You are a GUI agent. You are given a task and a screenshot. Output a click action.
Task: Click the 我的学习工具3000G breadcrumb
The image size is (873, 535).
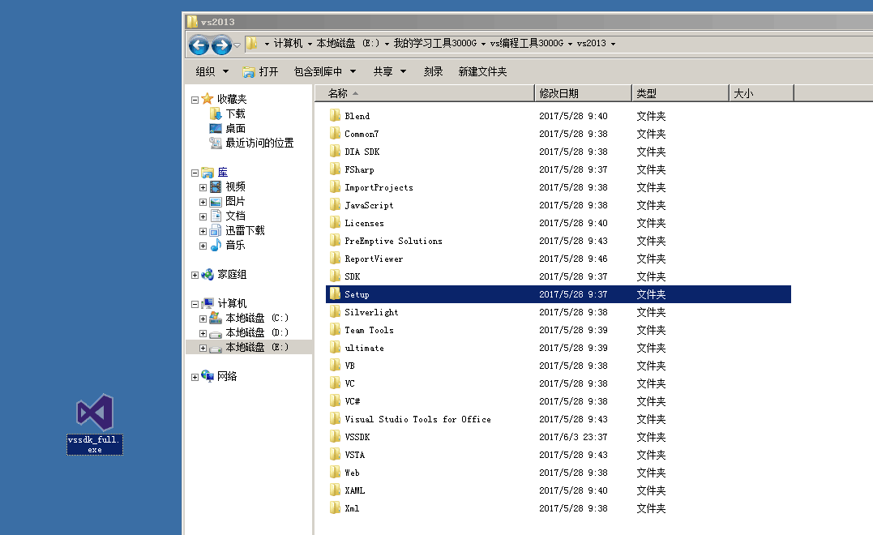click(434, 44)
